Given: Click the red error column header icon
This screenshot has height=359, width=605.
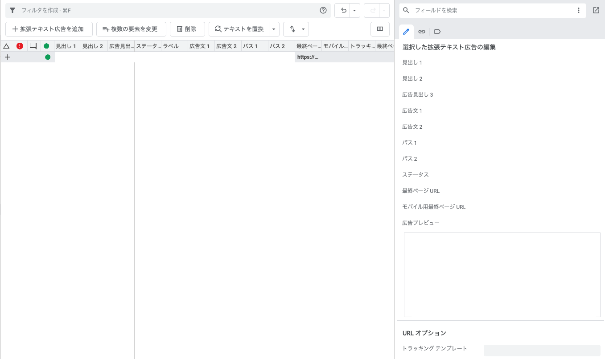Looking at the screenshot, I should [x=20, y=46].
